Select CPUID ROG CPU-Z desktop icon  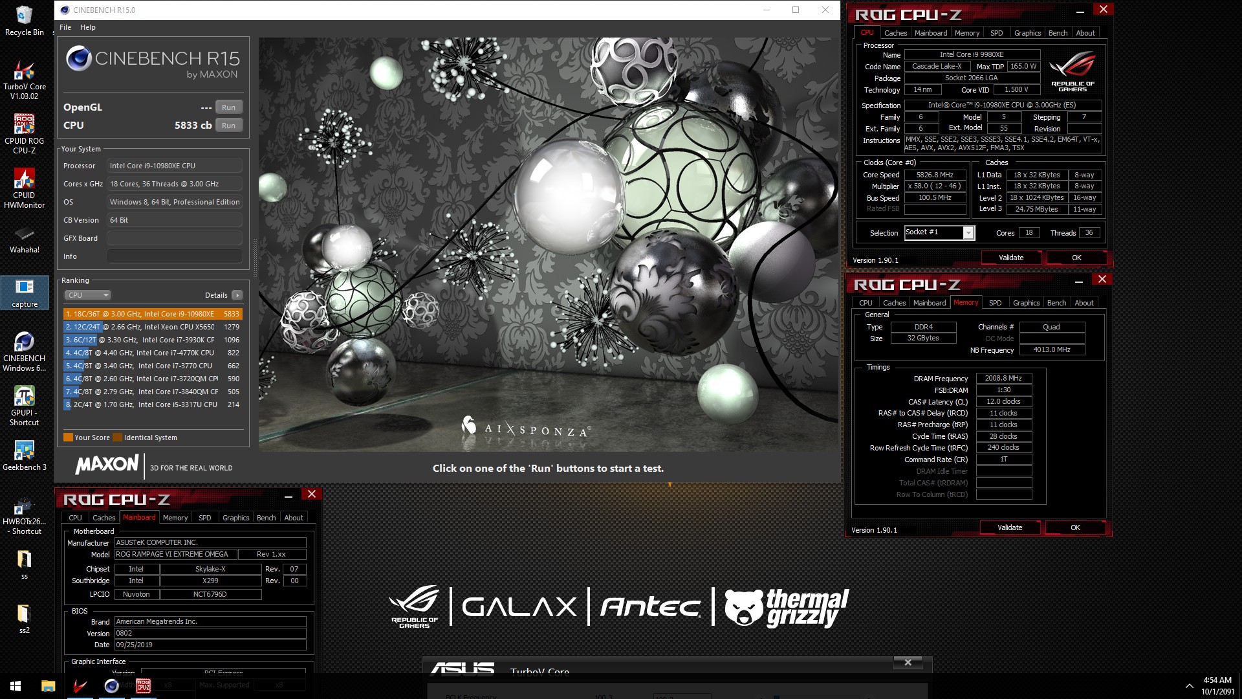pyautogui.click(x=24, y=134)
